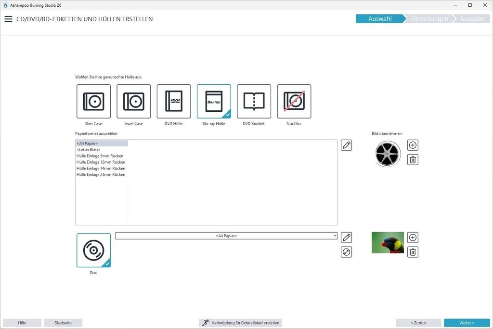The image size is (493, 329).
Task: Add image using plus icon next to film reel
Action: 413,145
